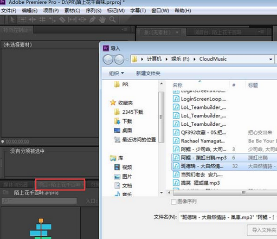Select 库 in the navigation tree
The width and height of the screenshot is (277, 239).
[117, 158]
